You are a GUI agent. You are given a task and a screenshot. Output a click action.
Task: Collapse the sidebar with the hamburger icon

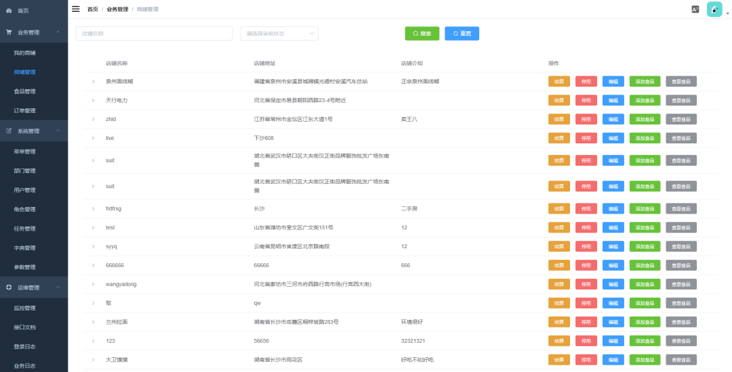pyautogui.click(x=76, y=9)
